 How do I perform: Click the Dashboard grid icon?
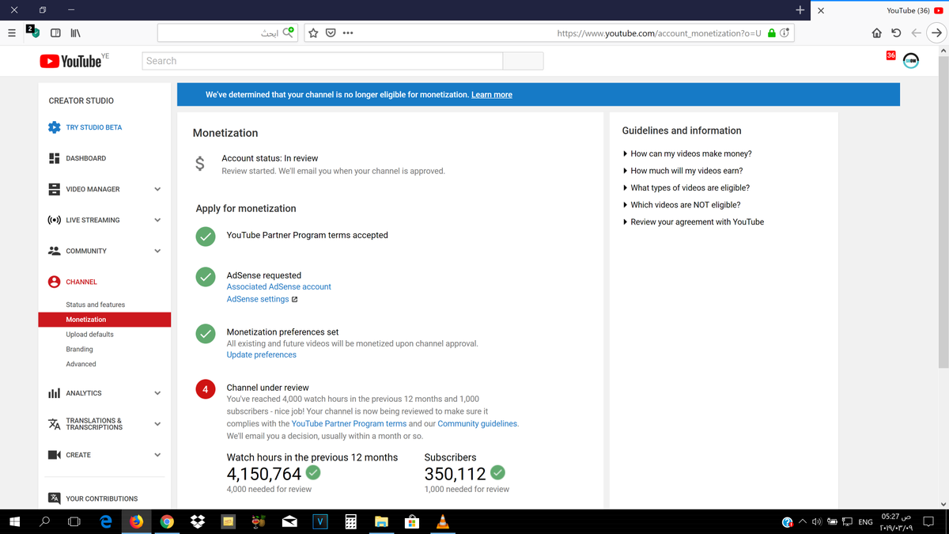(54, 158)
